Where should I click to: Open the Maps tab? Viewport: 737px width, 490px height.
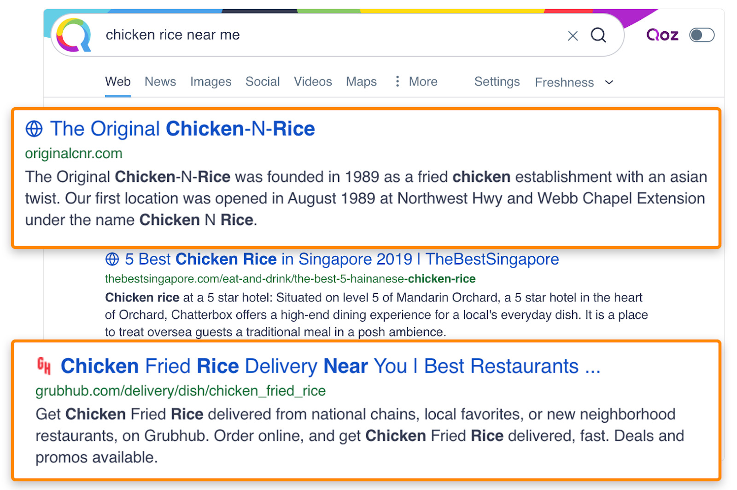362,81
